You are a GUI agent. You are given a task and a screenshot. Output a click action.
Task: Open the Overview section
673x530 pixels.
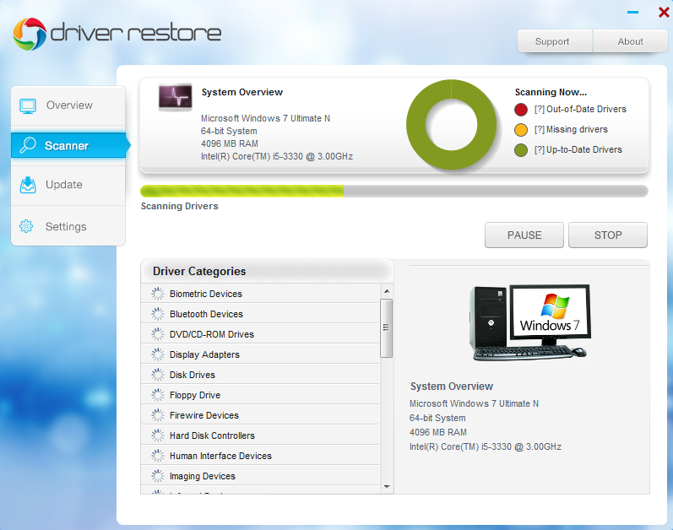tap(68, 105)
